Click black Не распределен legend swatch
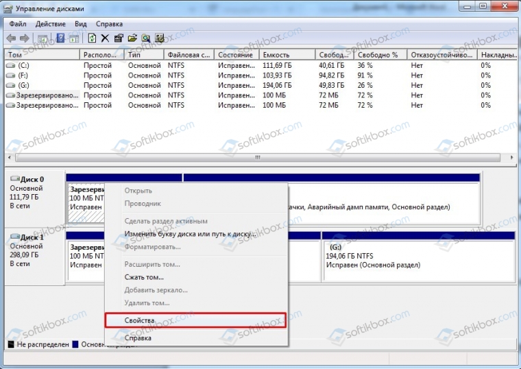 [11, 344]
